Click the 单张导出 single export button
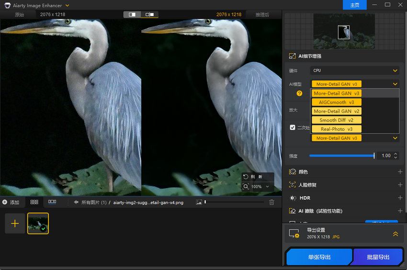 tap(319, 257)
